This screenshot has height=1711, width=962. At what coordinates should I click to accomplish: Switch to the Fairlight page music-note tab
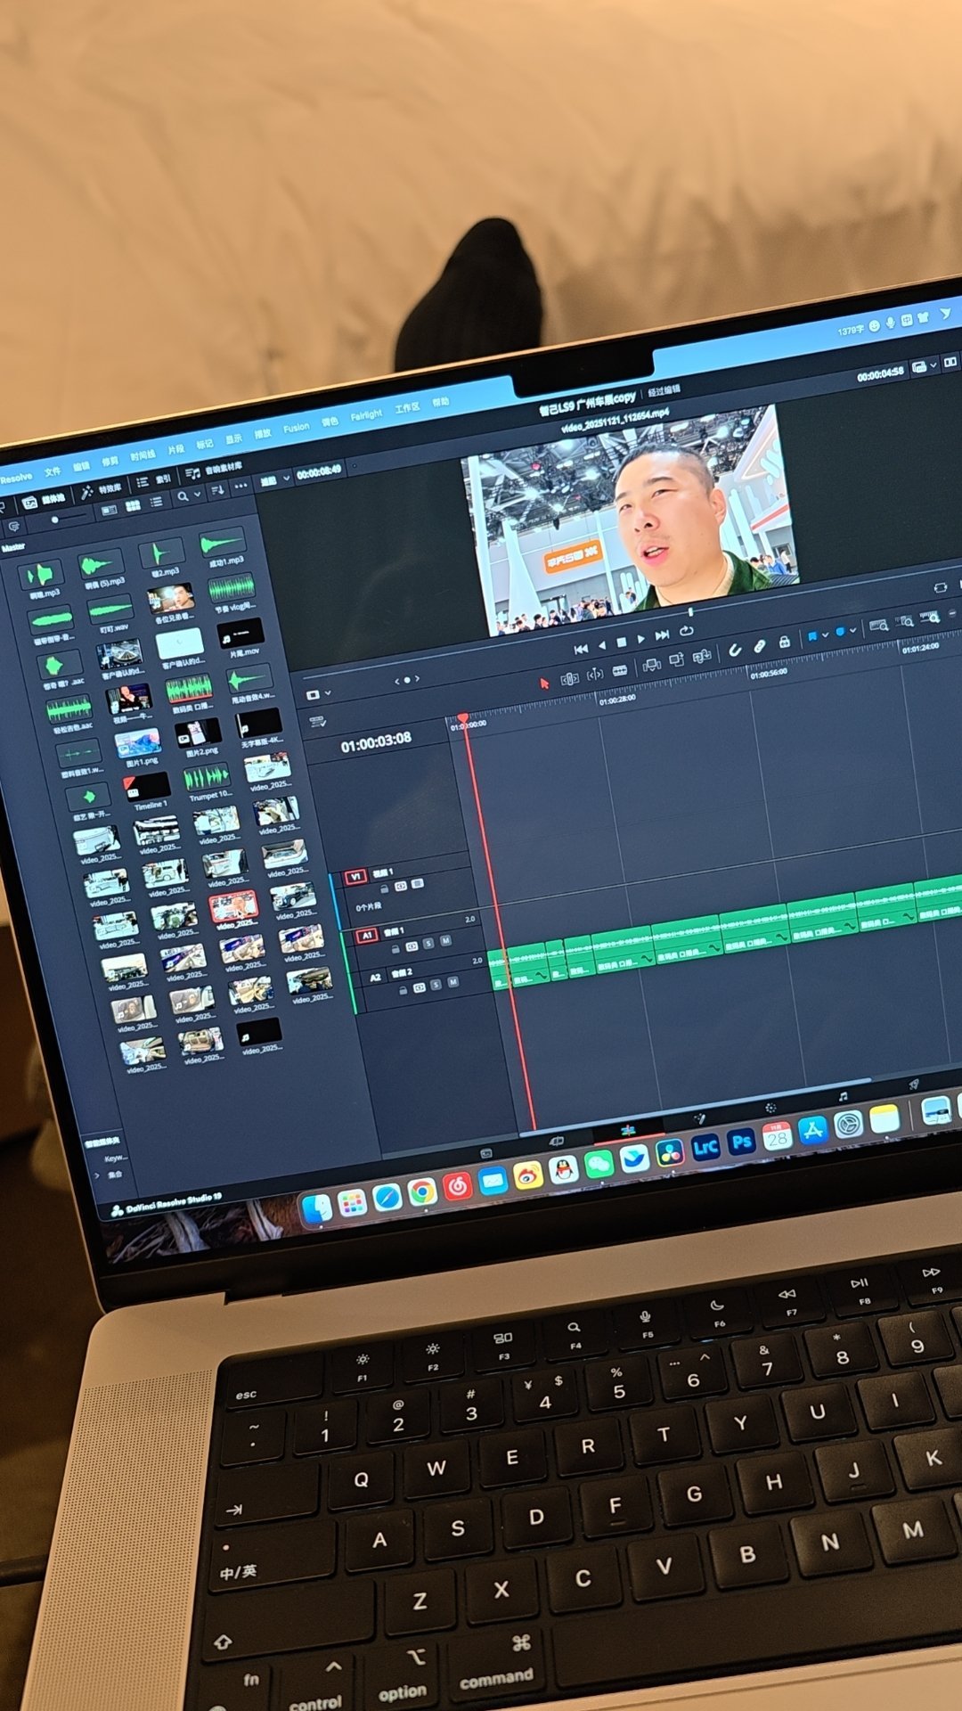point(843,1096)
